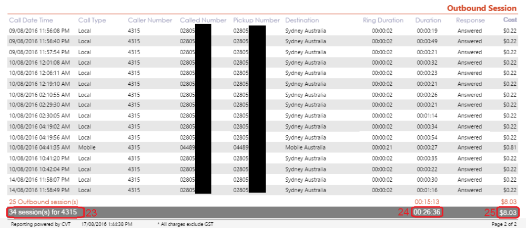Click the $0.81 cost value
This screenshot has width=526, height=228.
[510, 147]
